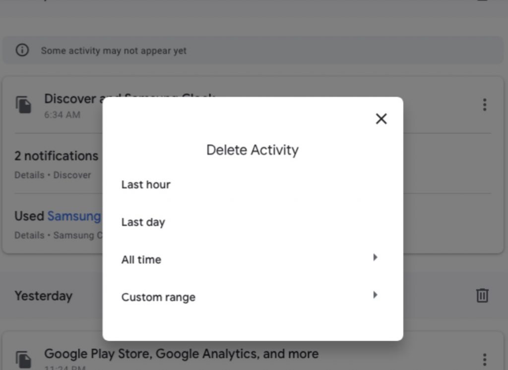This screenshot has width=508, height=370.
Task: Delete Yesterday's activity using the trash icon
Action: [483, 295]
